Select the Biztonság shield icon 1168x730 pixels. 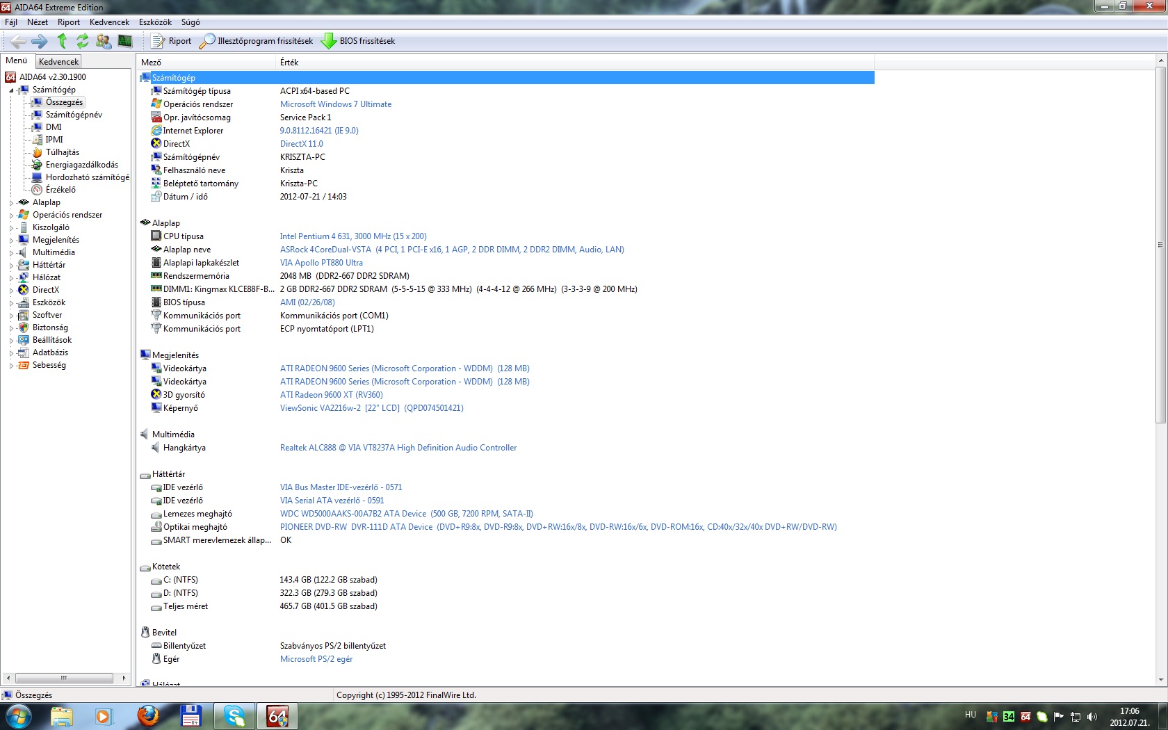(24, 327)
